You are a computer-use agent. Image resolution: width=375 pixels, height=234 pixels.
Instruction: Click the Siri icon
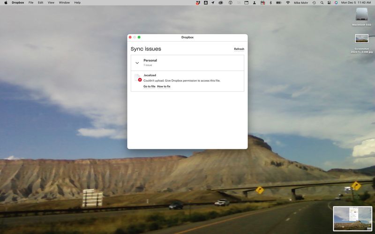336,3
